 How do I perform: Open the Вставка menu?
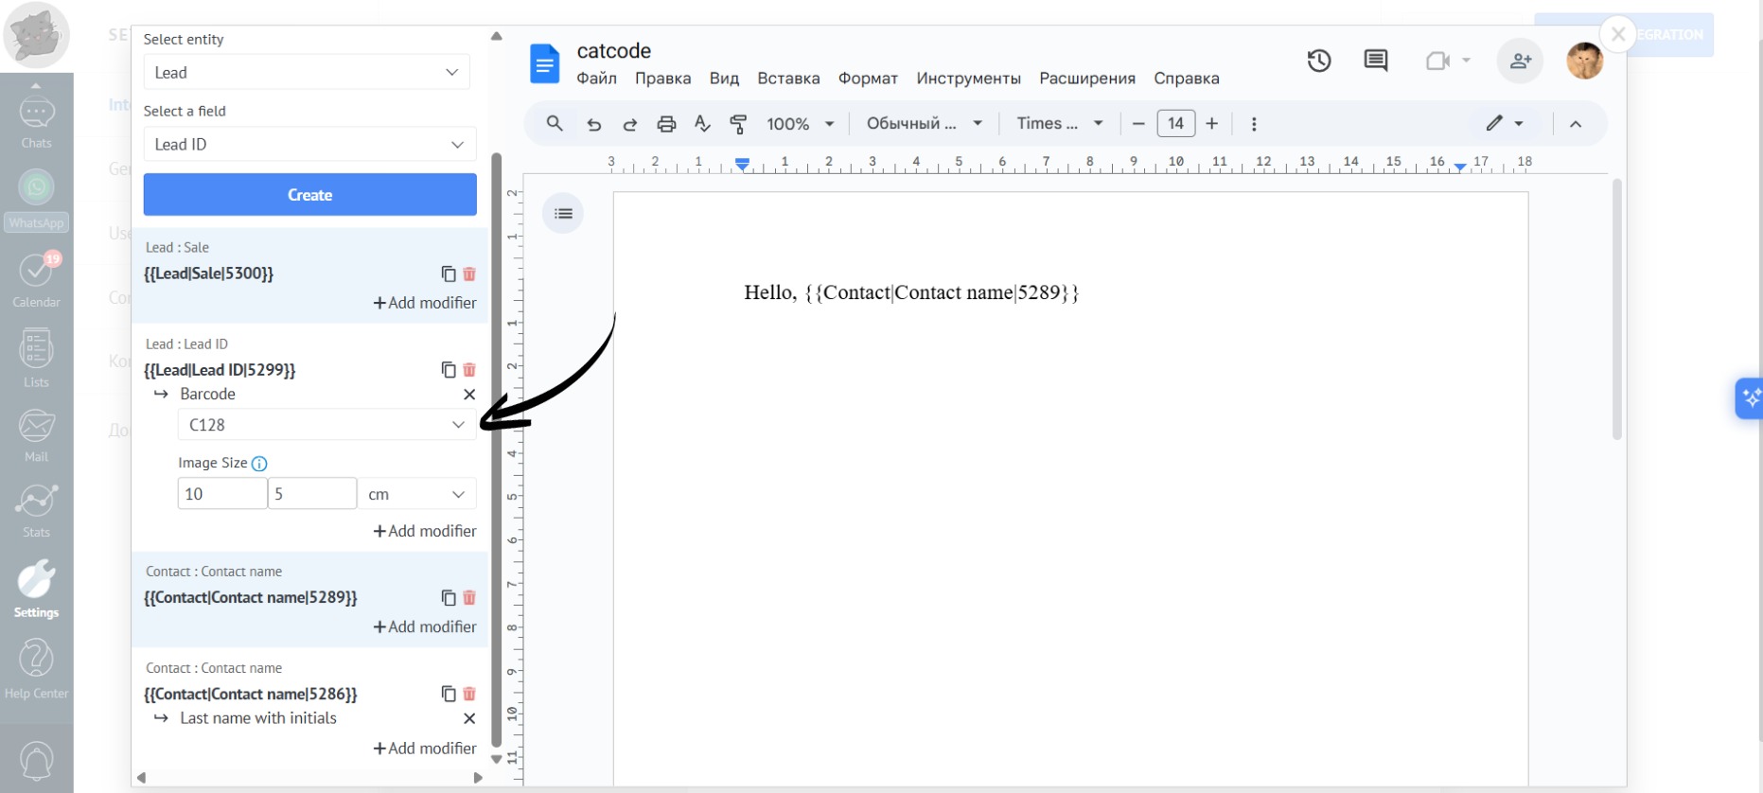(787, 79)
